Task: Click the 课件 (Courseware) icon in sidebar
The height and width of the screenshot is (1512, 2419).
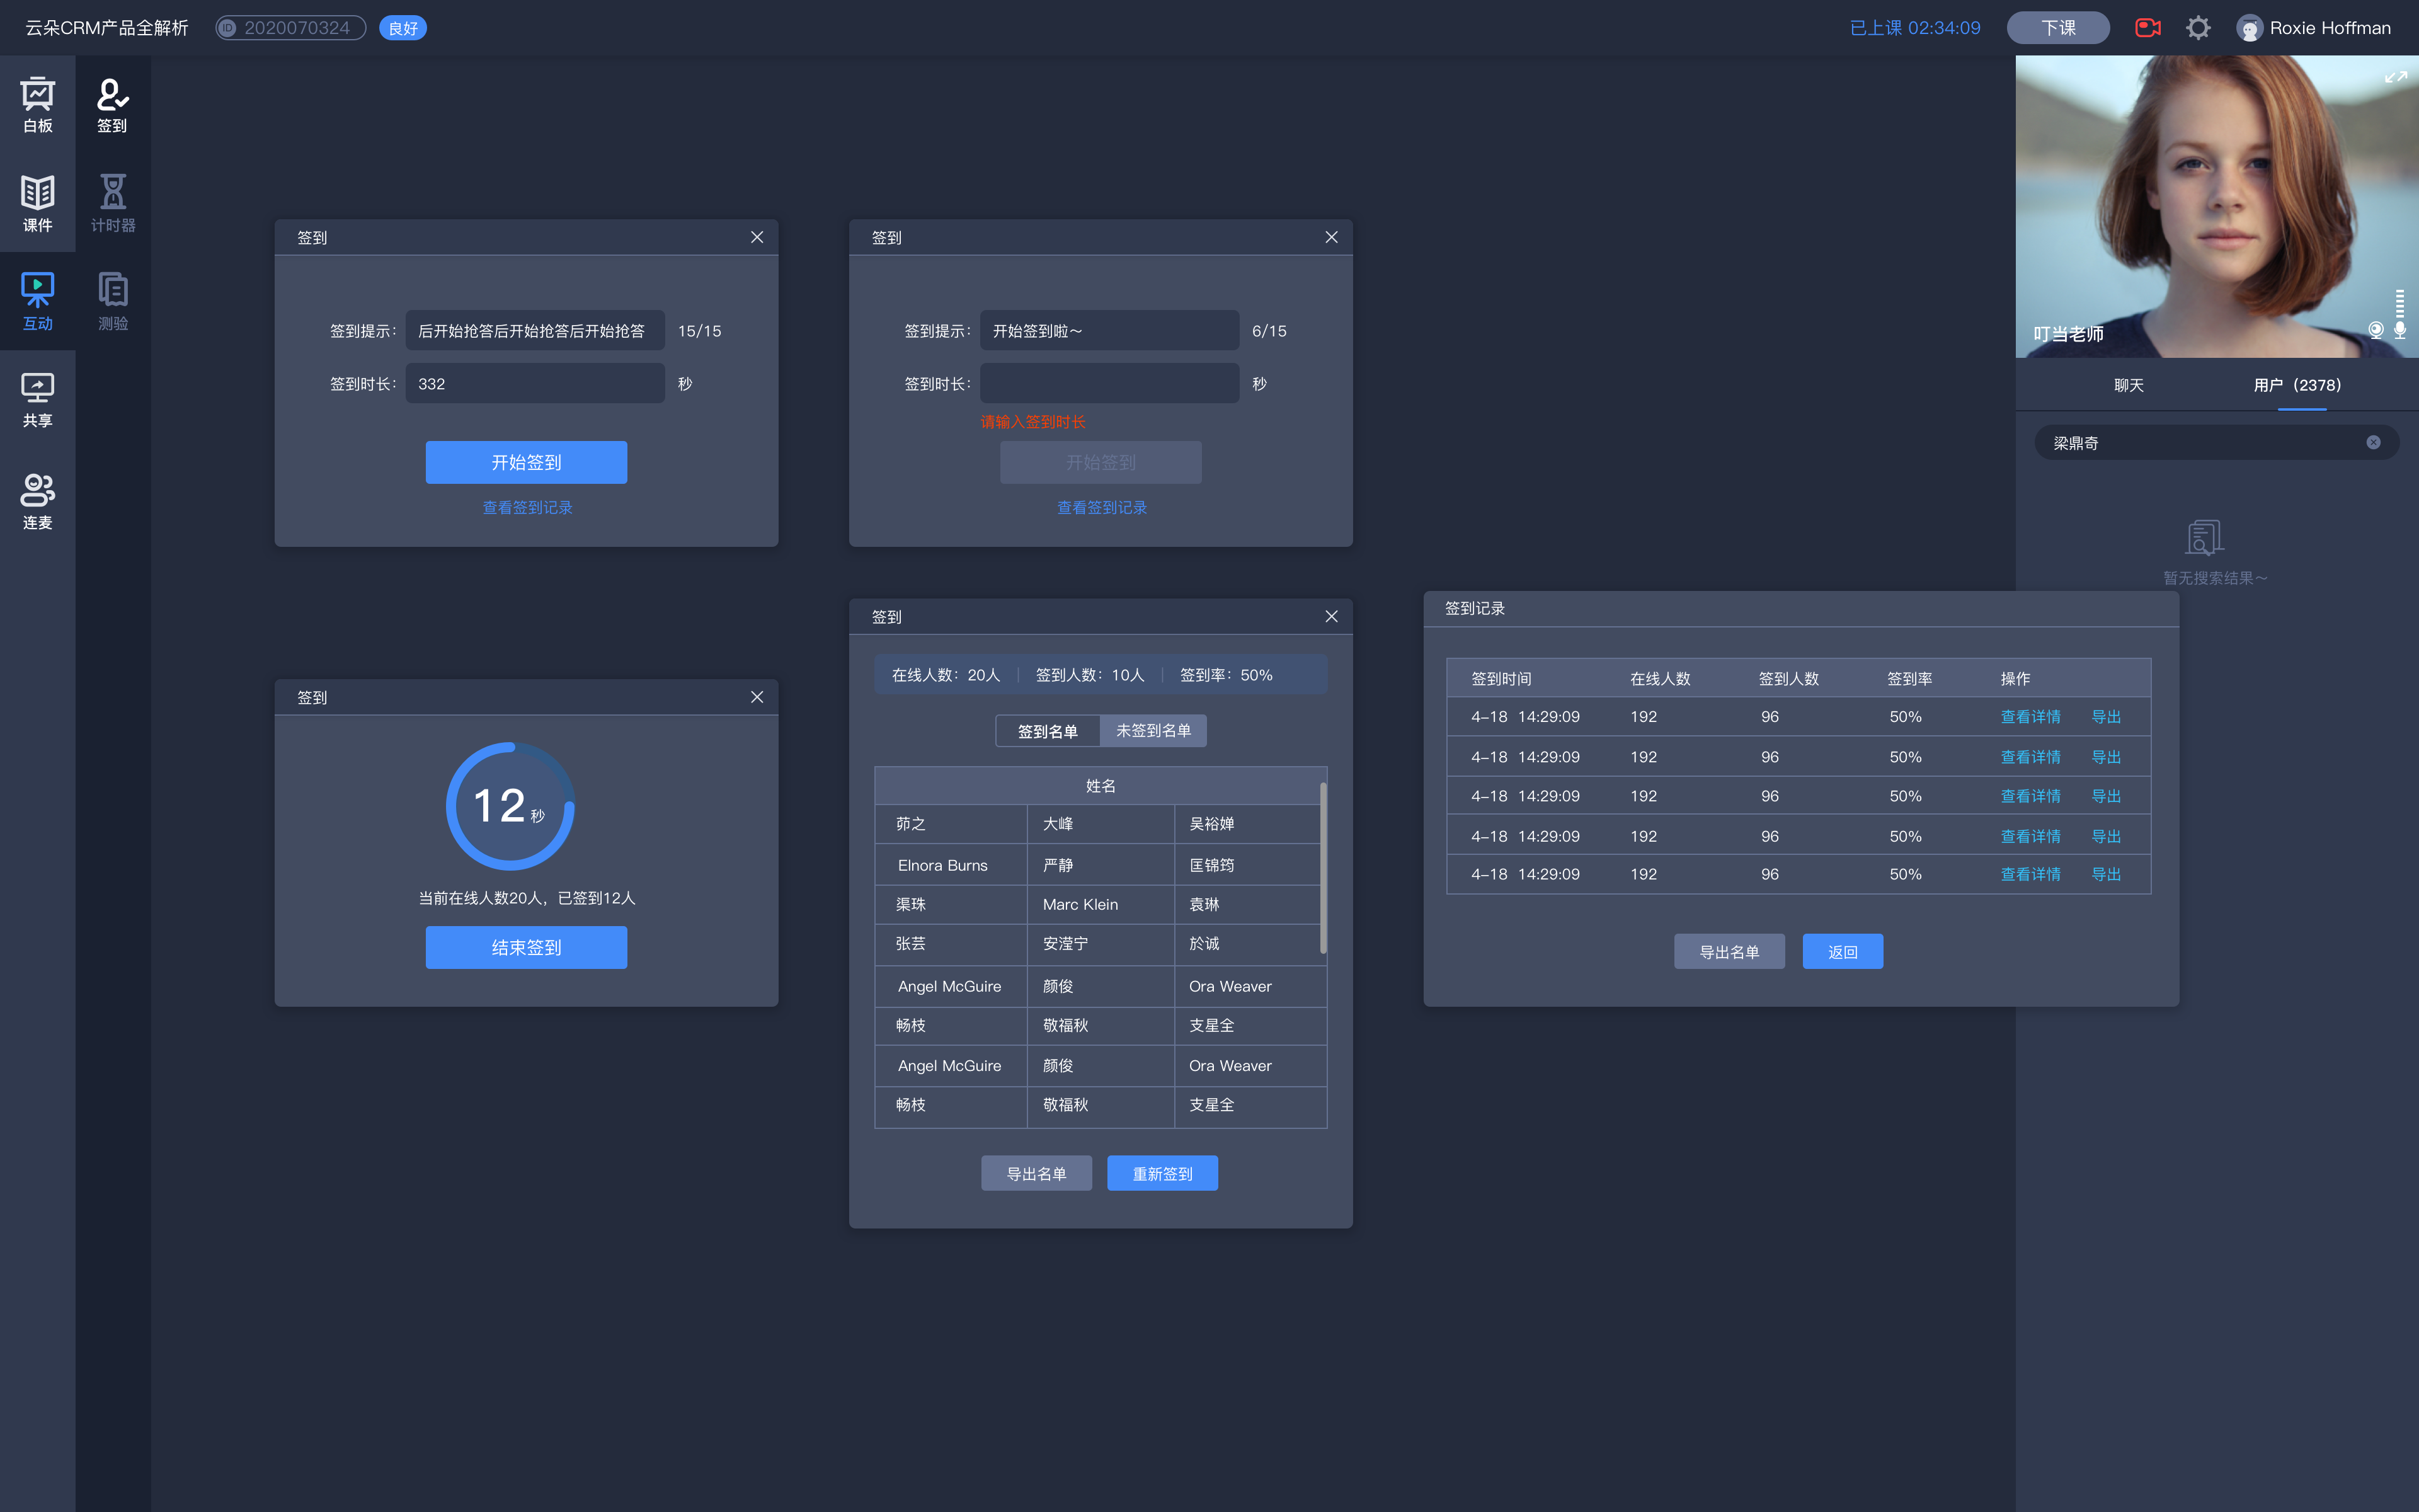Action: [x=38, y=200]
